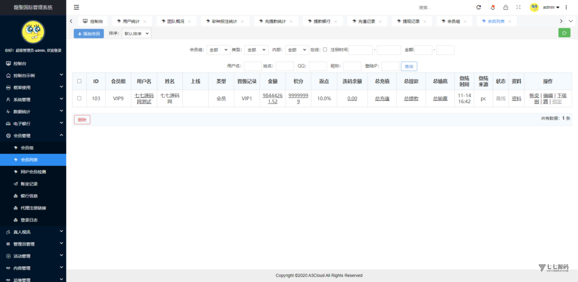
Task: Open the notification bell
Action: [493, 7]
